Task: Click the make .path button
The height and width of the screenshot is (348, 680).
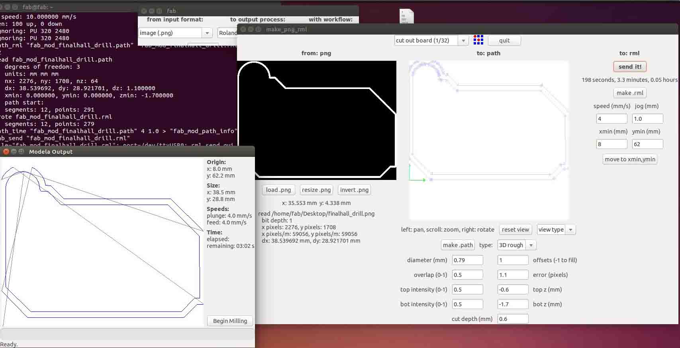Action: click(x=458, y=245)
